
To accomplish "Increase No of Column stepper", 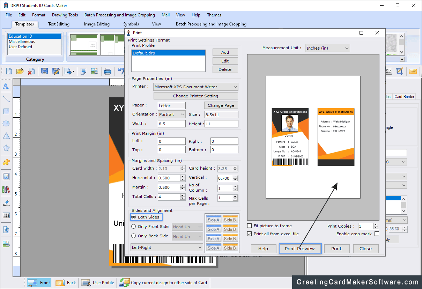I will tap(236, 186).
